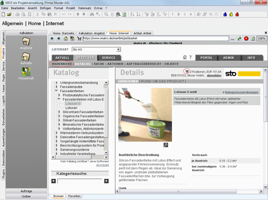Expand Sanierungssysteme tree node
268x200 pixels.
coord(56,149)
